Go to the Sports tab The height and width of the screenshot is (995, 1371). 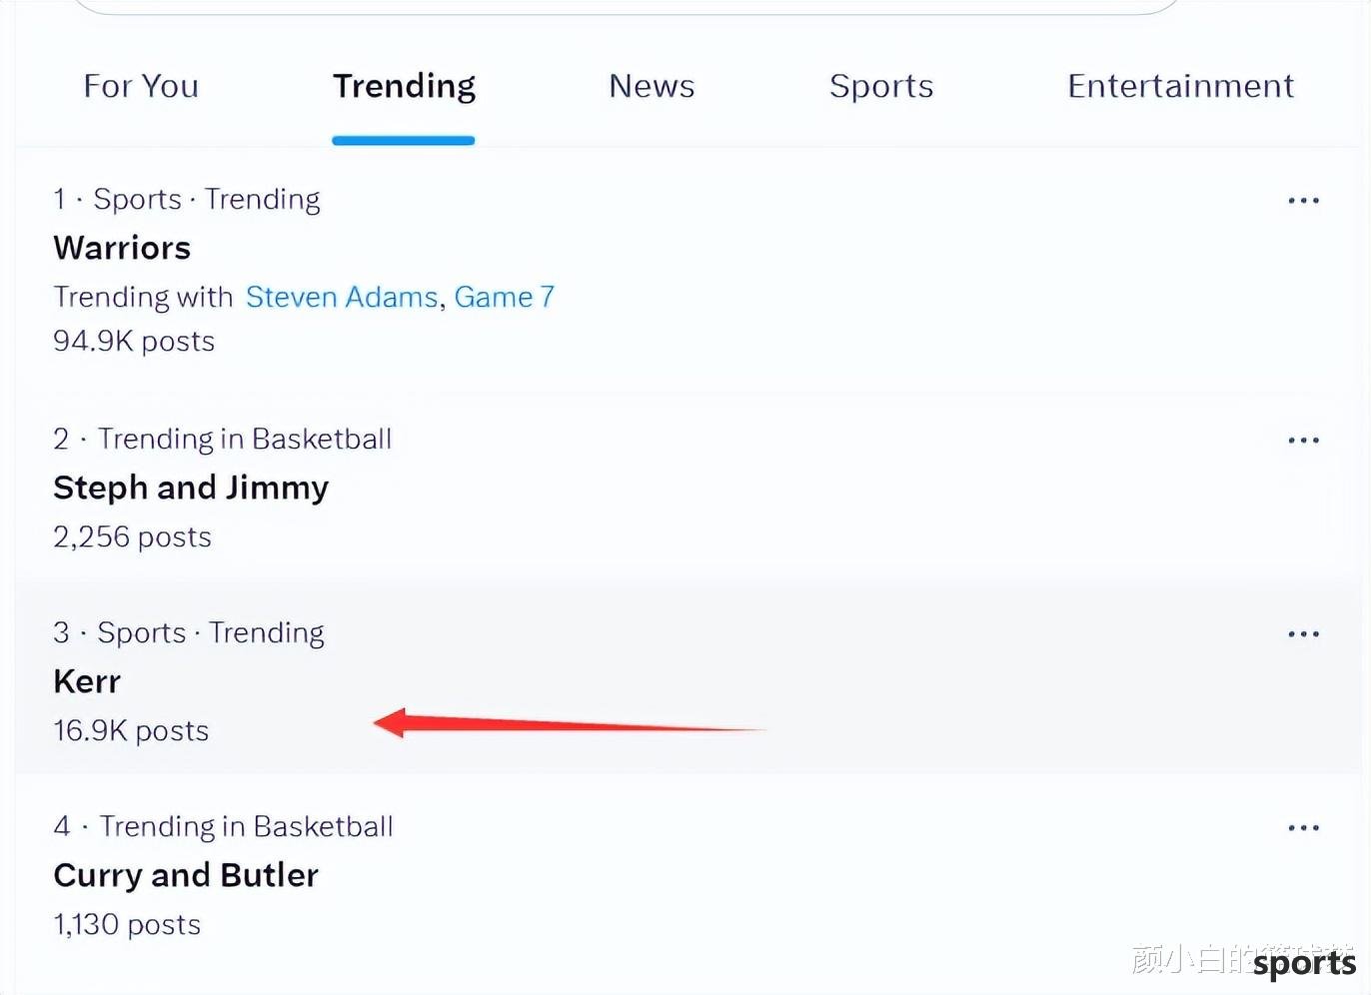coord(881,87)
